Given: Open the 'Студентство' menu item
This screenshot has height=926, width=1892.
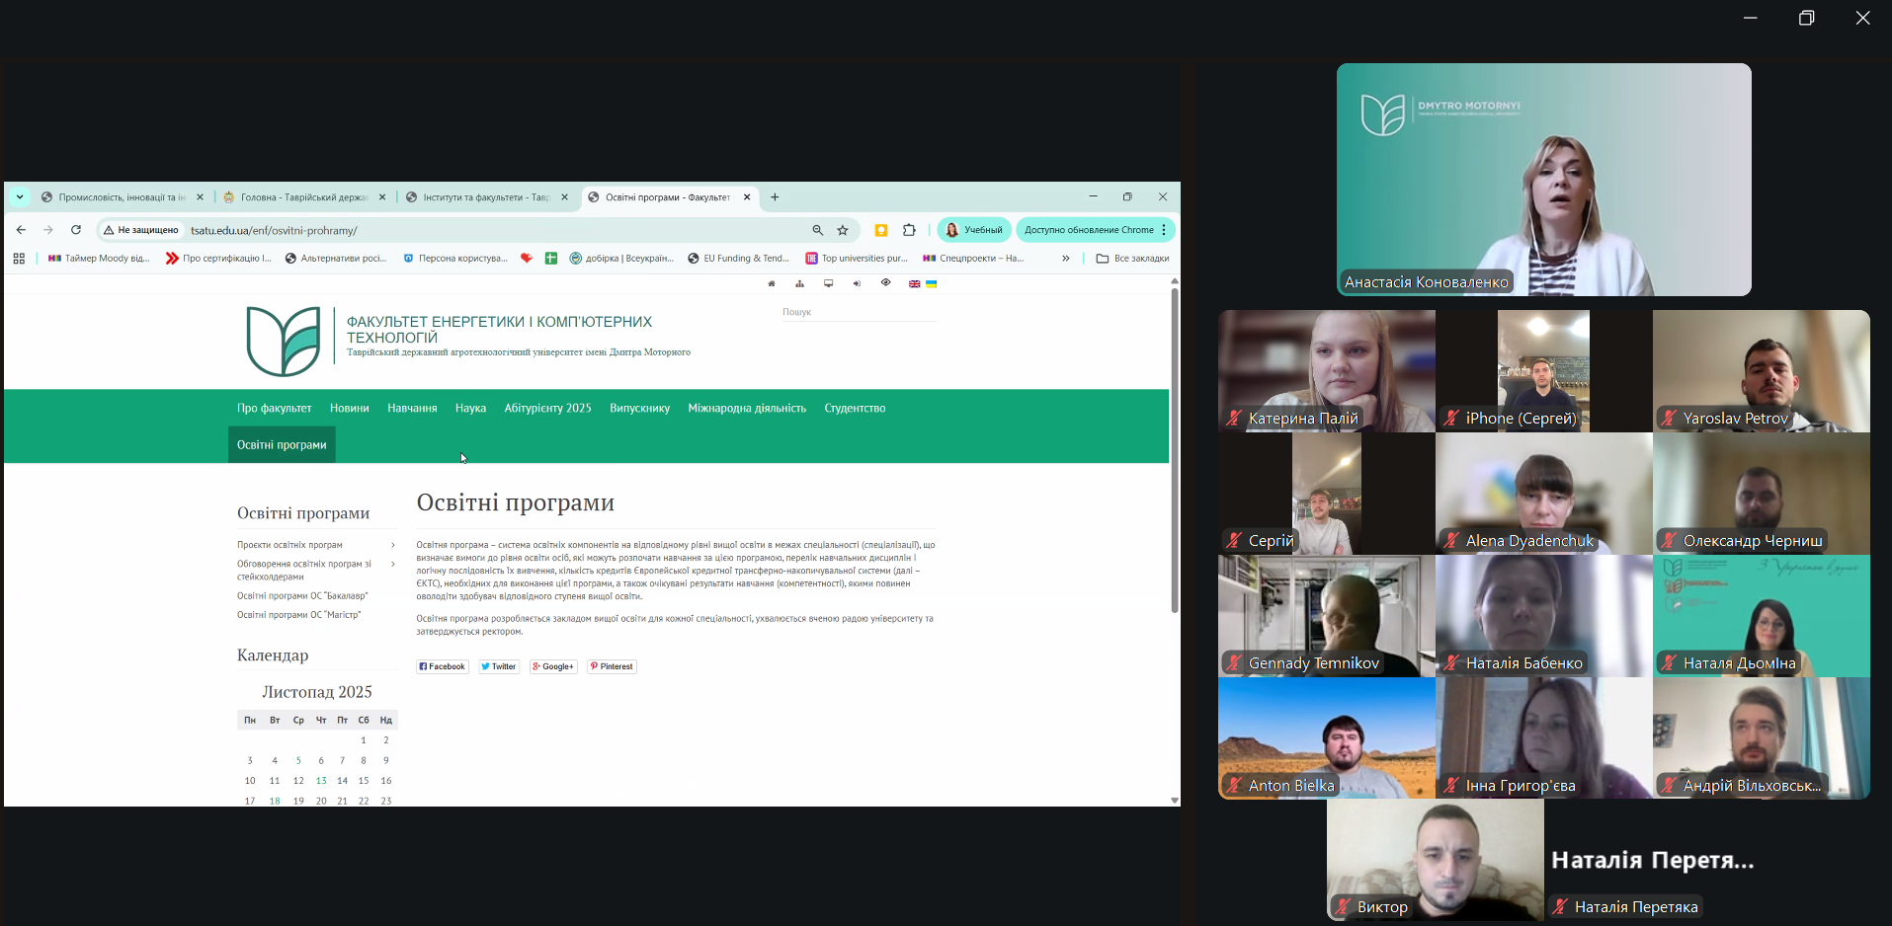Looking at the screenshot, I should [855, 409].
